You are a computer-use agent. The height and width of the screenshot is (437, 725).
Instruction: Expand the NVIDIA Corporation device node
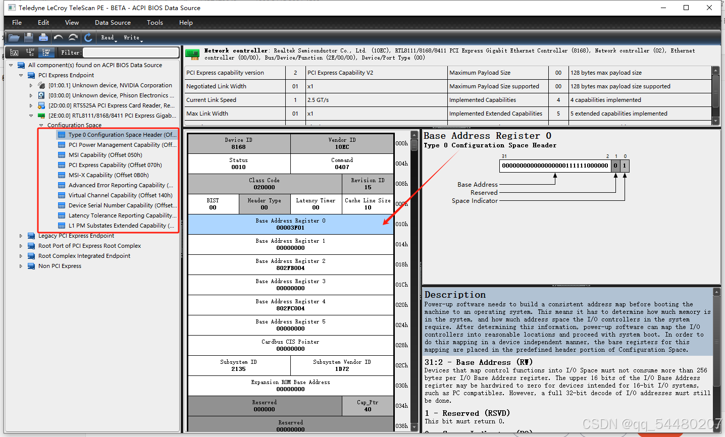[x=31, y=85]
